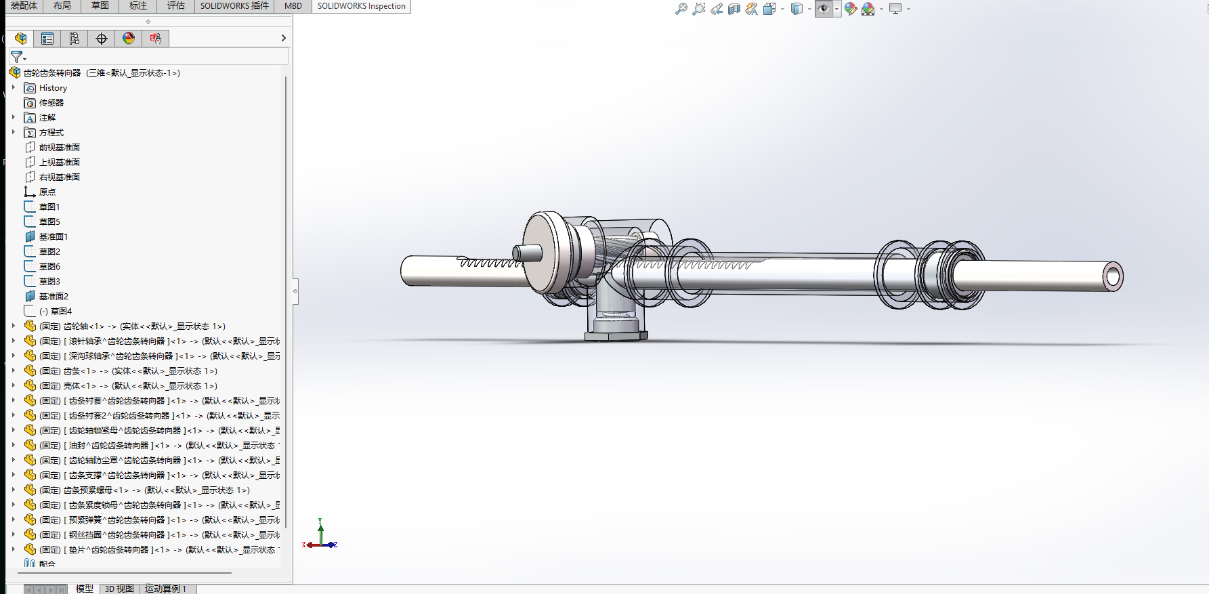This screenshot has height=594, width=1209.
Task: Click the Edit Appearance icon
Action: pyautogui.click(x=850, y=9)
